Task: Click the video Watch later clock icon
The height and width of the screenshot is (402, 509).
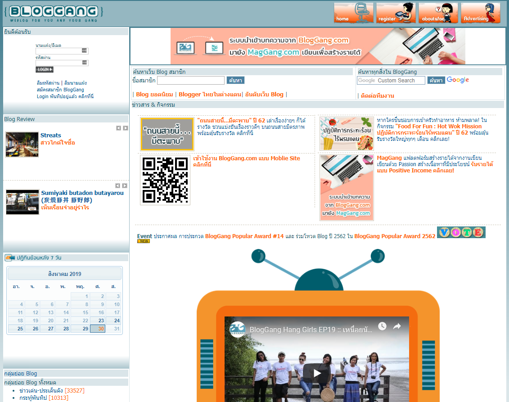Action: coord(382,326)
